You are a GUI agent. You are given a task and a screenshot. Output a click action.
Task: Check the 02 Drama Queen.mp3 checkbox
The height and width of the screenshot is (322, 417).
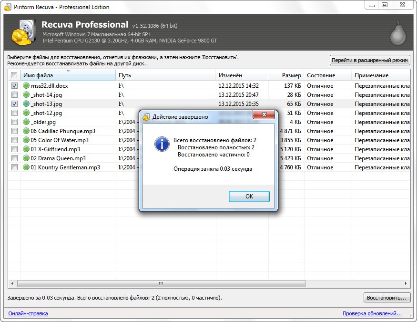(x=14, y=158)
